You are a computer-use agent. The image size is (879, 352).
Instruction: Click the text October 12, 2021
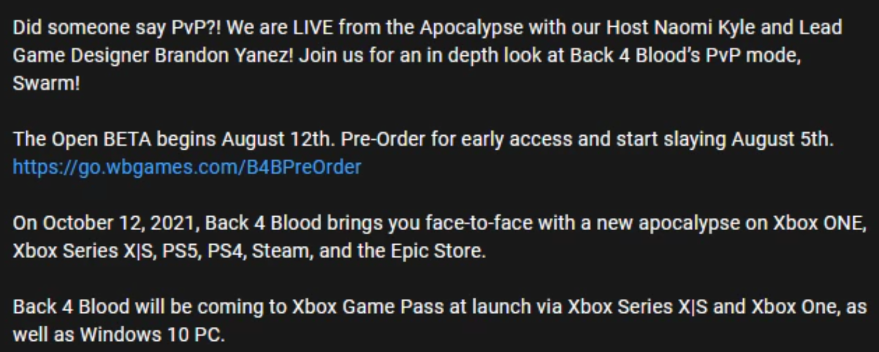click(104, 223)
